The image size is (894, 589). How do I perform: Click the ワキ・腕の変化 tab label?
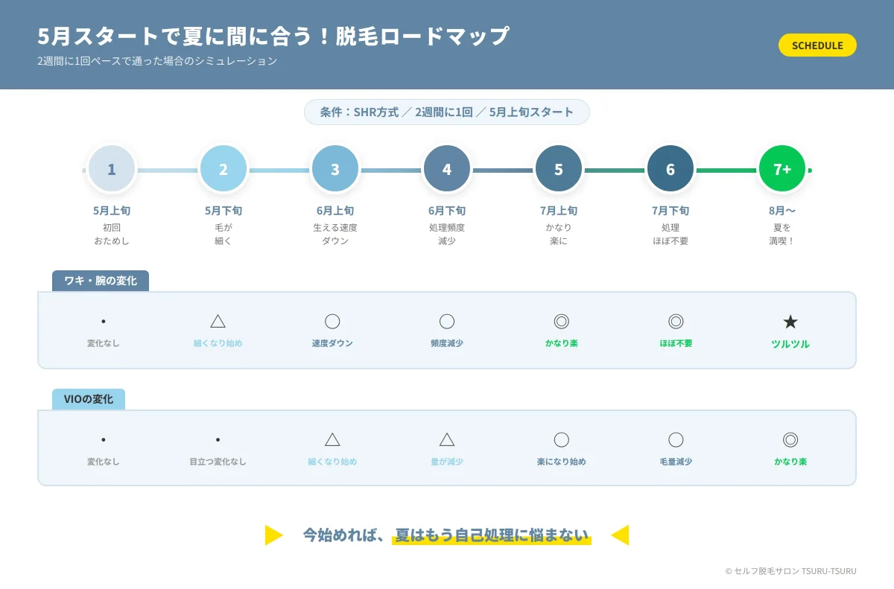101,281
